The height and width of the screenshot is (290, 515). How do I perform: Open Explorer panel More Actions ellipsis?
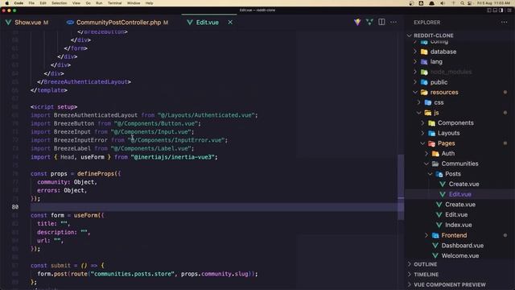click(x=505, y=22)
